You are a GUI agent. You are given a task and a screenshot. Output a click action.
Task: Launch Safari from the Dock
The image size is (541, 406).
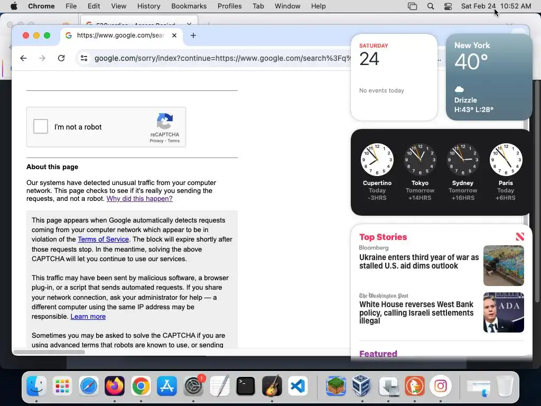pyautogui.click(x=89, y=385)
